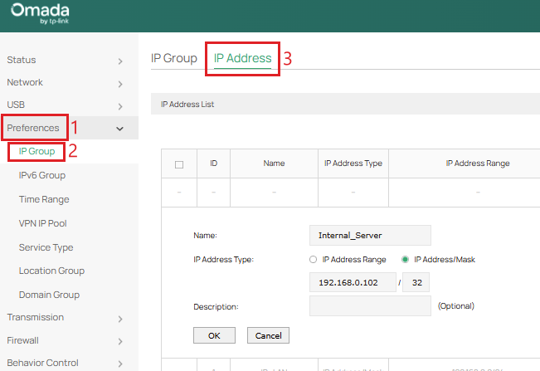
Task: Expand the Status menu chevron
Action: [x=119, y=61]
